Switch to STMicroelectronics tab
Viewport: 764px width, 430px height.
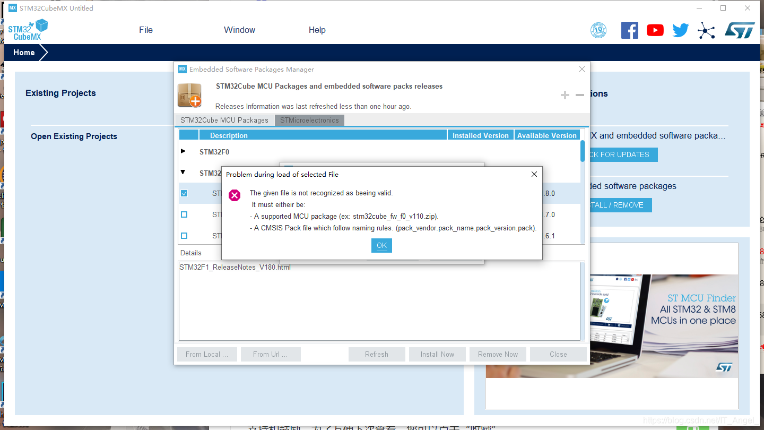(x=309, y=120)
